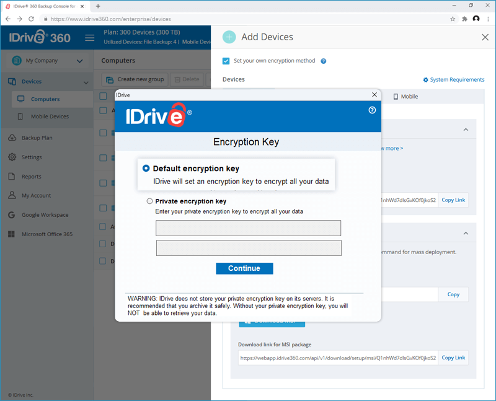Select Private encryption key radio button
The height and width of the screenshot is (401, 496).
click(x=149, y=201)
